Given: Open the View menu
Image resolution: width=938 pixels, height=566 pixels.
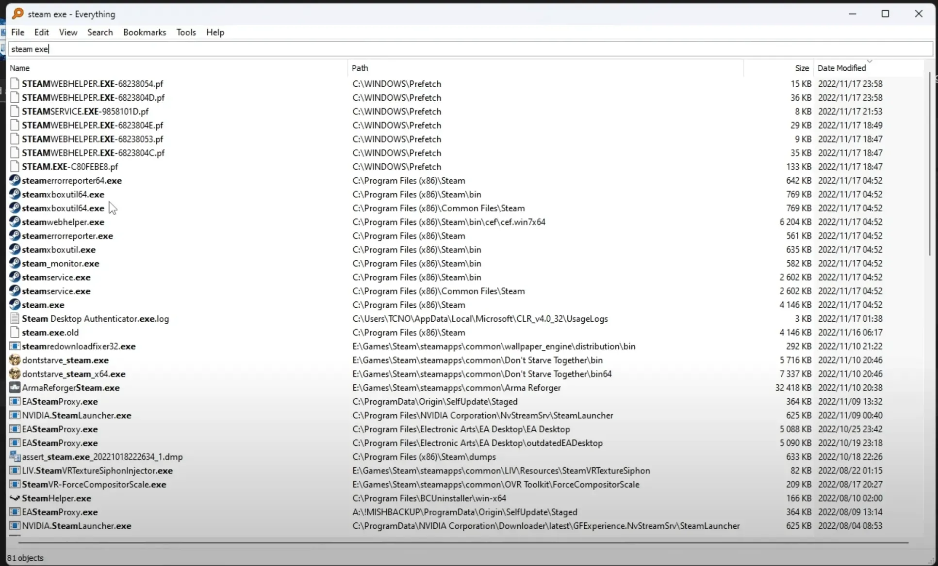Looking at the screenshot, I should [68, 32].
